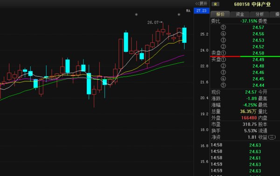Switch to the 分析 tab
Viewport: 280px width, 176px height.
(x=259, y=14)
